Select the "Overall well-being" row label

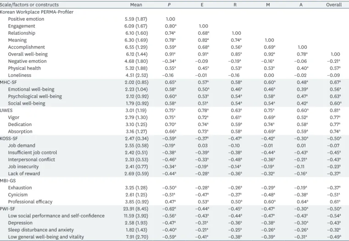click(28, 54)
